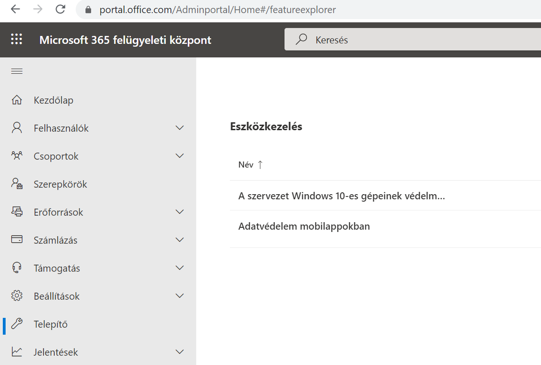Click the Kezdőlap home icon
Screen dimensions: 541x365
[x=17, y=100]
